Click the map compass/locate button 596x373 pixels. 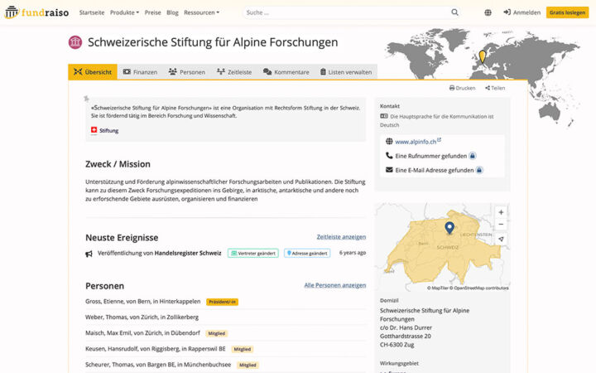[x=501, y=239]
